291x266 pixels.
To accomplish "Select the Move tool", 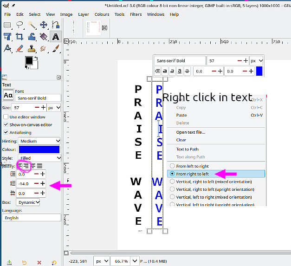I will click(x=44, y=25).
